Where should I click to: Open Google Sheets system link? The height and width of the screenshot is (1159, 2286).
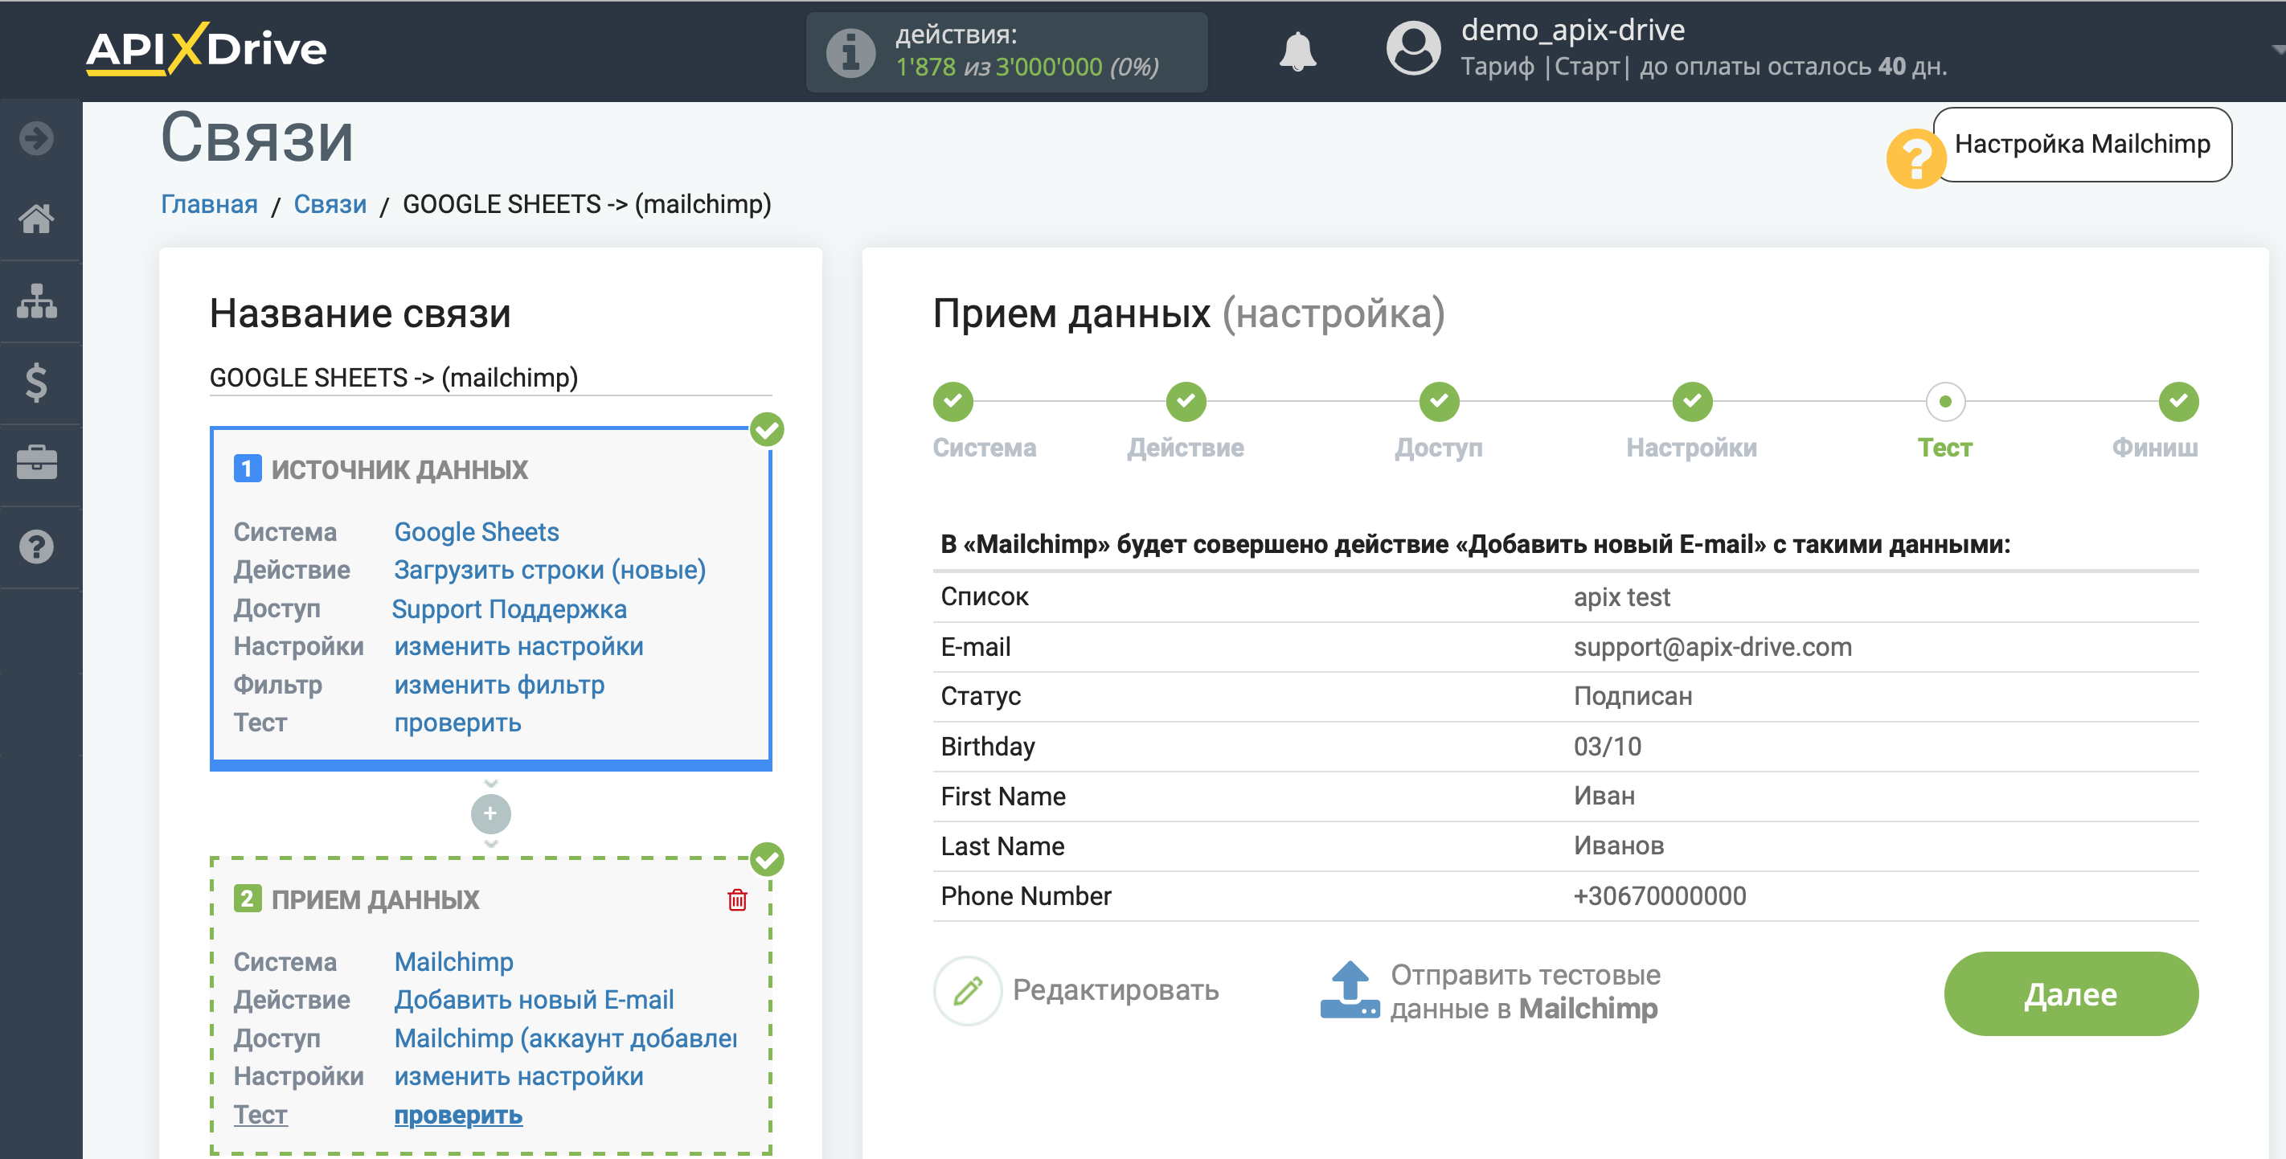(476, 531)
